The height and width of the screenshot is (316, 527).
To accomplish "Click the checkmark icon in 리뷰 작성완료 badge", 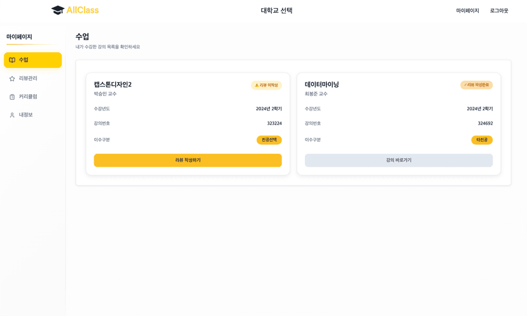I will [465, 85].
